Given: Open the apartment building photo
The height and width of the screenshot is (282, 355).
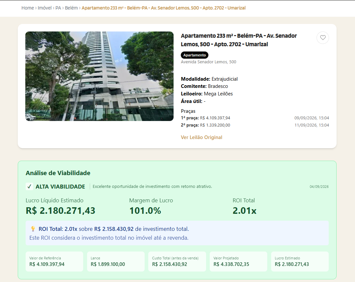Looking at the screenshot, I should click(99, 76).
